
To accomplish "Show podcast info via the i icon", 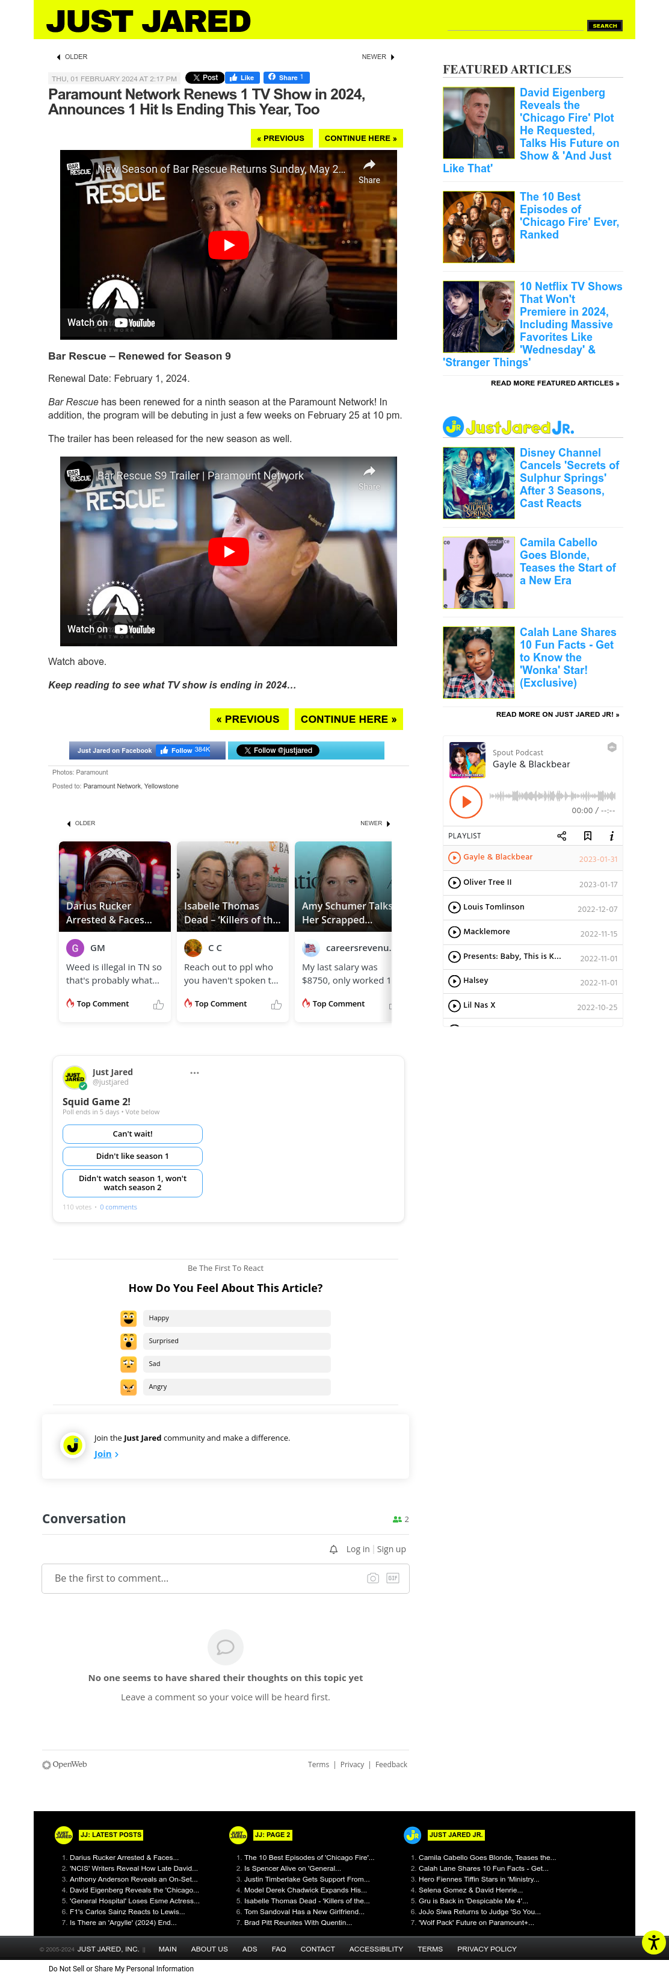I will [611, 836].
